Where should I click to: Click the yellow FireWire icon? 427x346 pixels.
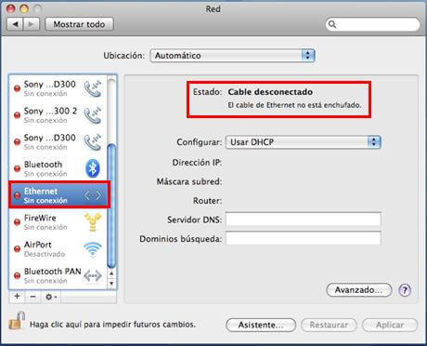pyautogui.click(x=93, y=222)
